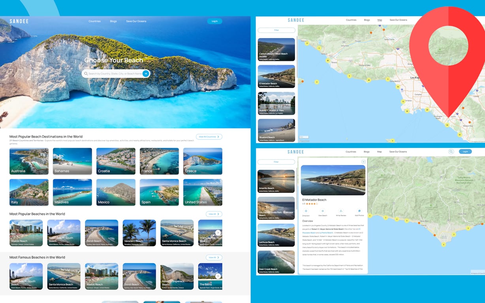The height and width of the screenshot is (303, 485).
Task: Open Bondi Beach in the Most Popular row
Action: click(102, 233)
